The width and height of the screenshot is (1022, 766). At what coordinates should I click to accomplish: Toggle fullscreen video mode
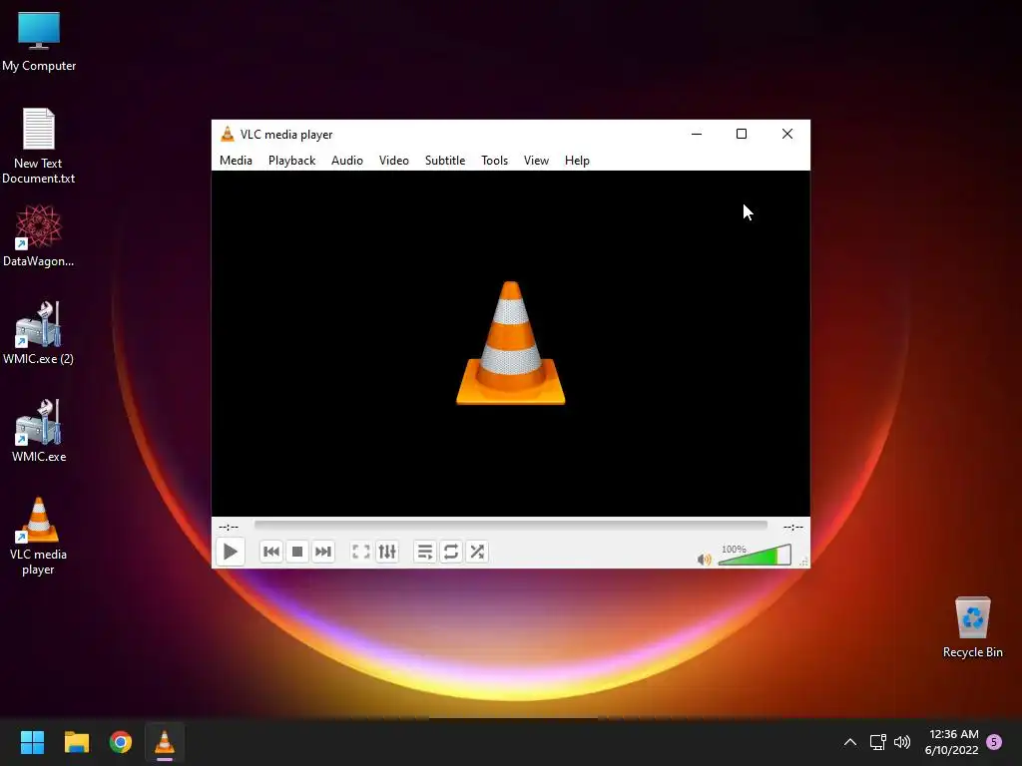tap(361, 552)
